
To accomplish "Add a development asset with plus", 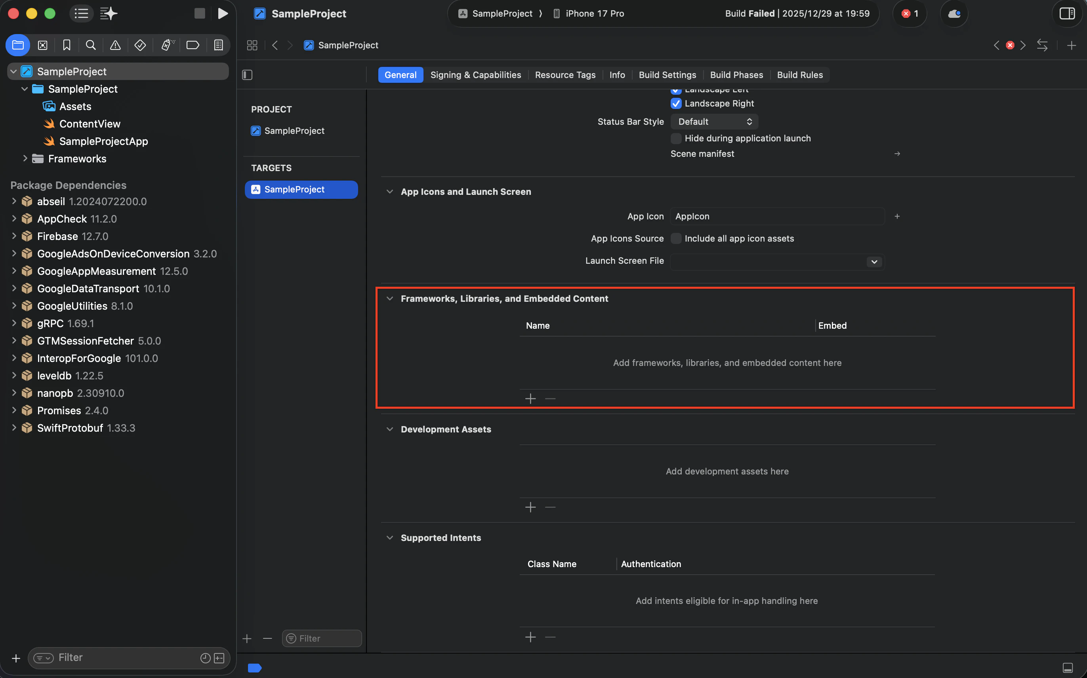I will pos(530,507).
